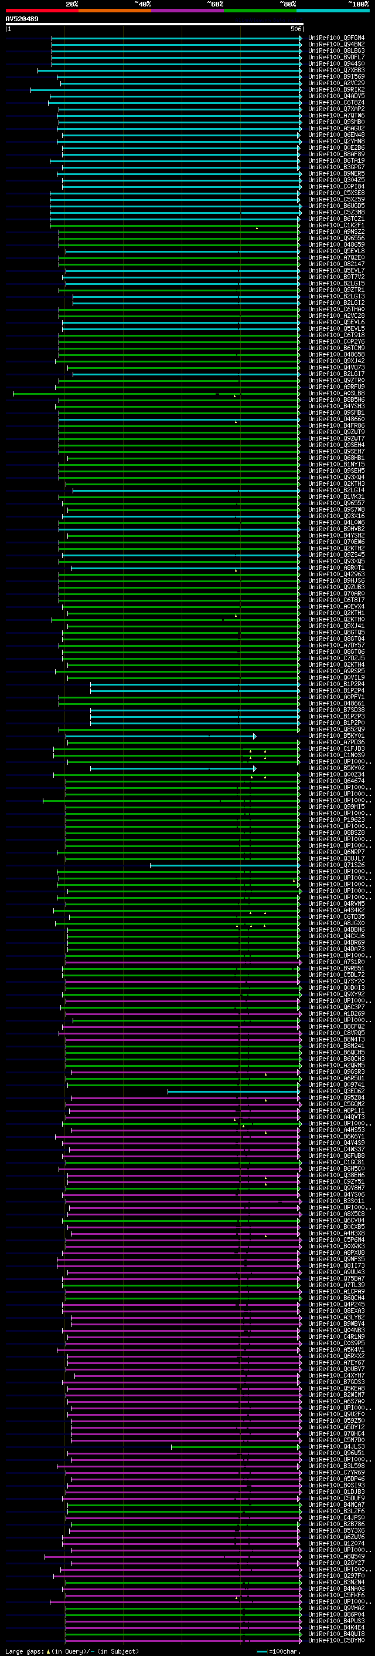Select the UniRef100_C6T8Z4 label

[336, 102]
